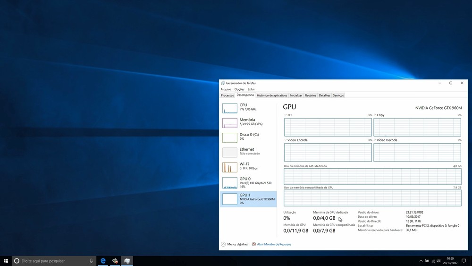Select CPU mini graph thumbnail in sidebar

click(230, 108)
